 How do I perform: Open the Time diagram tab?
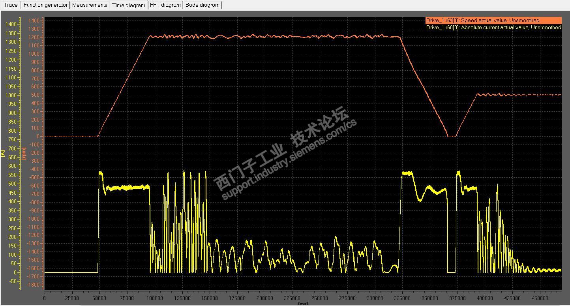coord(129,5)
